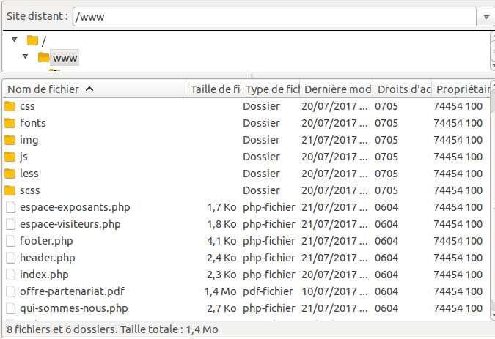Sort by Taille de fichier column header
The width and height of the screenshot is (495, 339).
tap(214, 89)
